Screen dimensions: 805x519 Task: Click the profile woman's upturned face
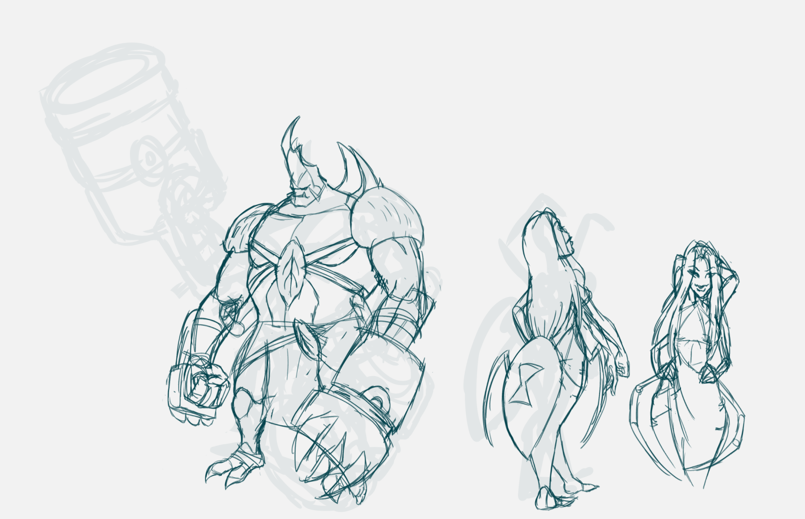[563, 237]
